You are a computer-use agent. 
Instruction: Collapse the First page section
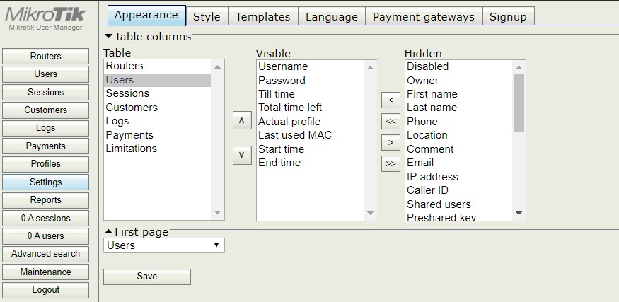pos(108,232)
